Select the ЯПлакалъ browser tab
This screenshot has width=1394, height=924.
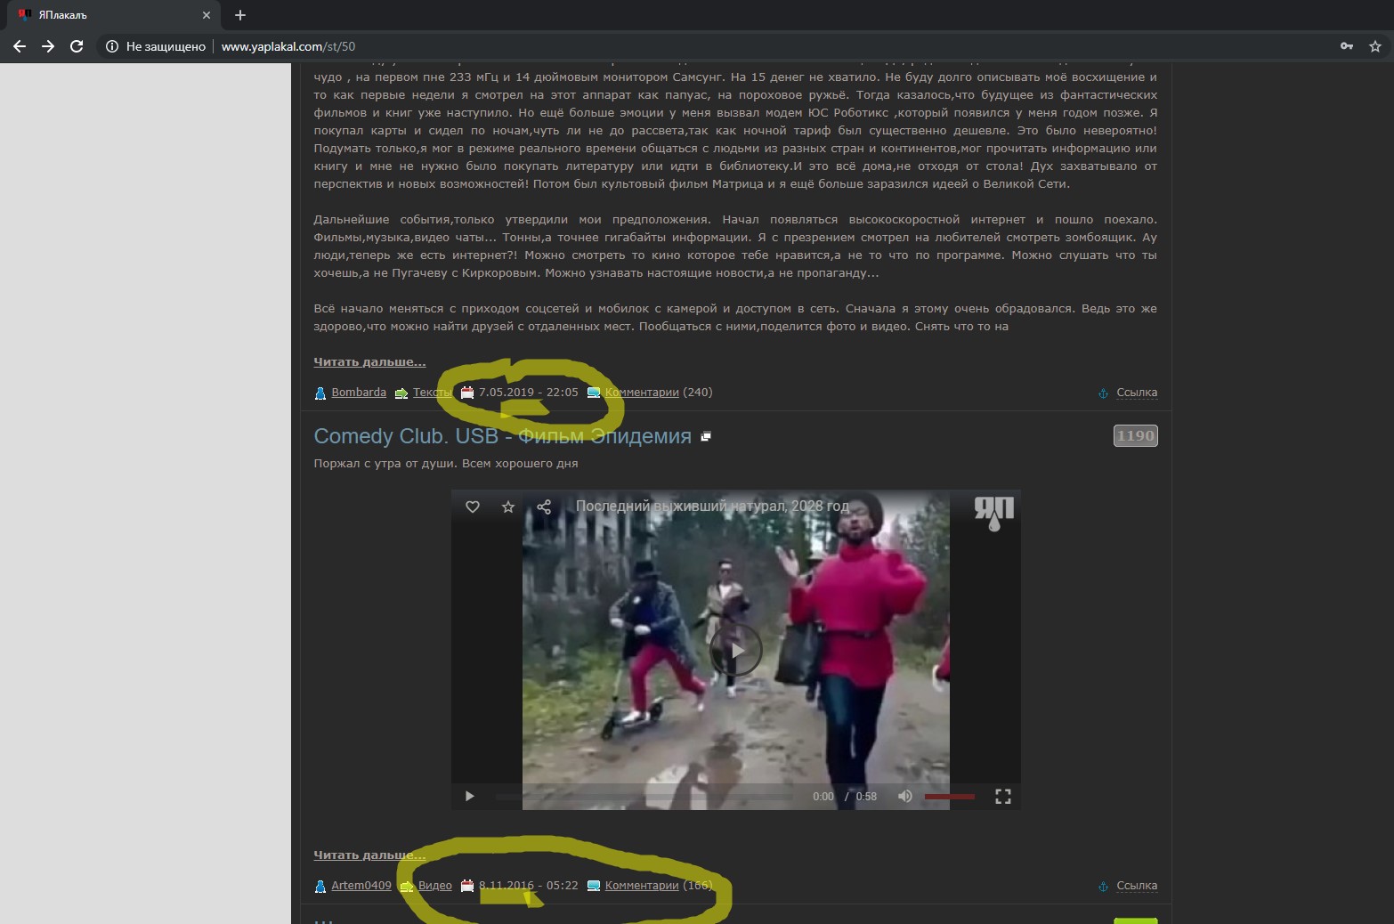coord(107,15)
